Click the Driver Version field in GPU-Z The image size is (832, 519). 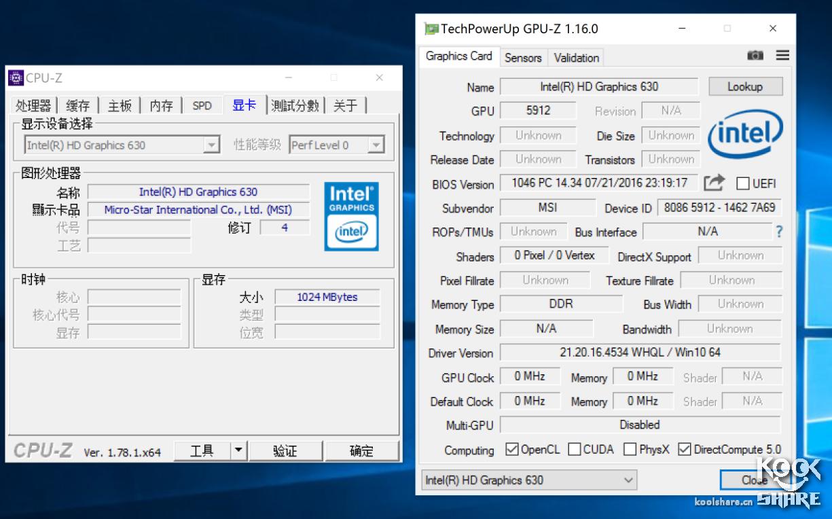[x=640, y=353]
